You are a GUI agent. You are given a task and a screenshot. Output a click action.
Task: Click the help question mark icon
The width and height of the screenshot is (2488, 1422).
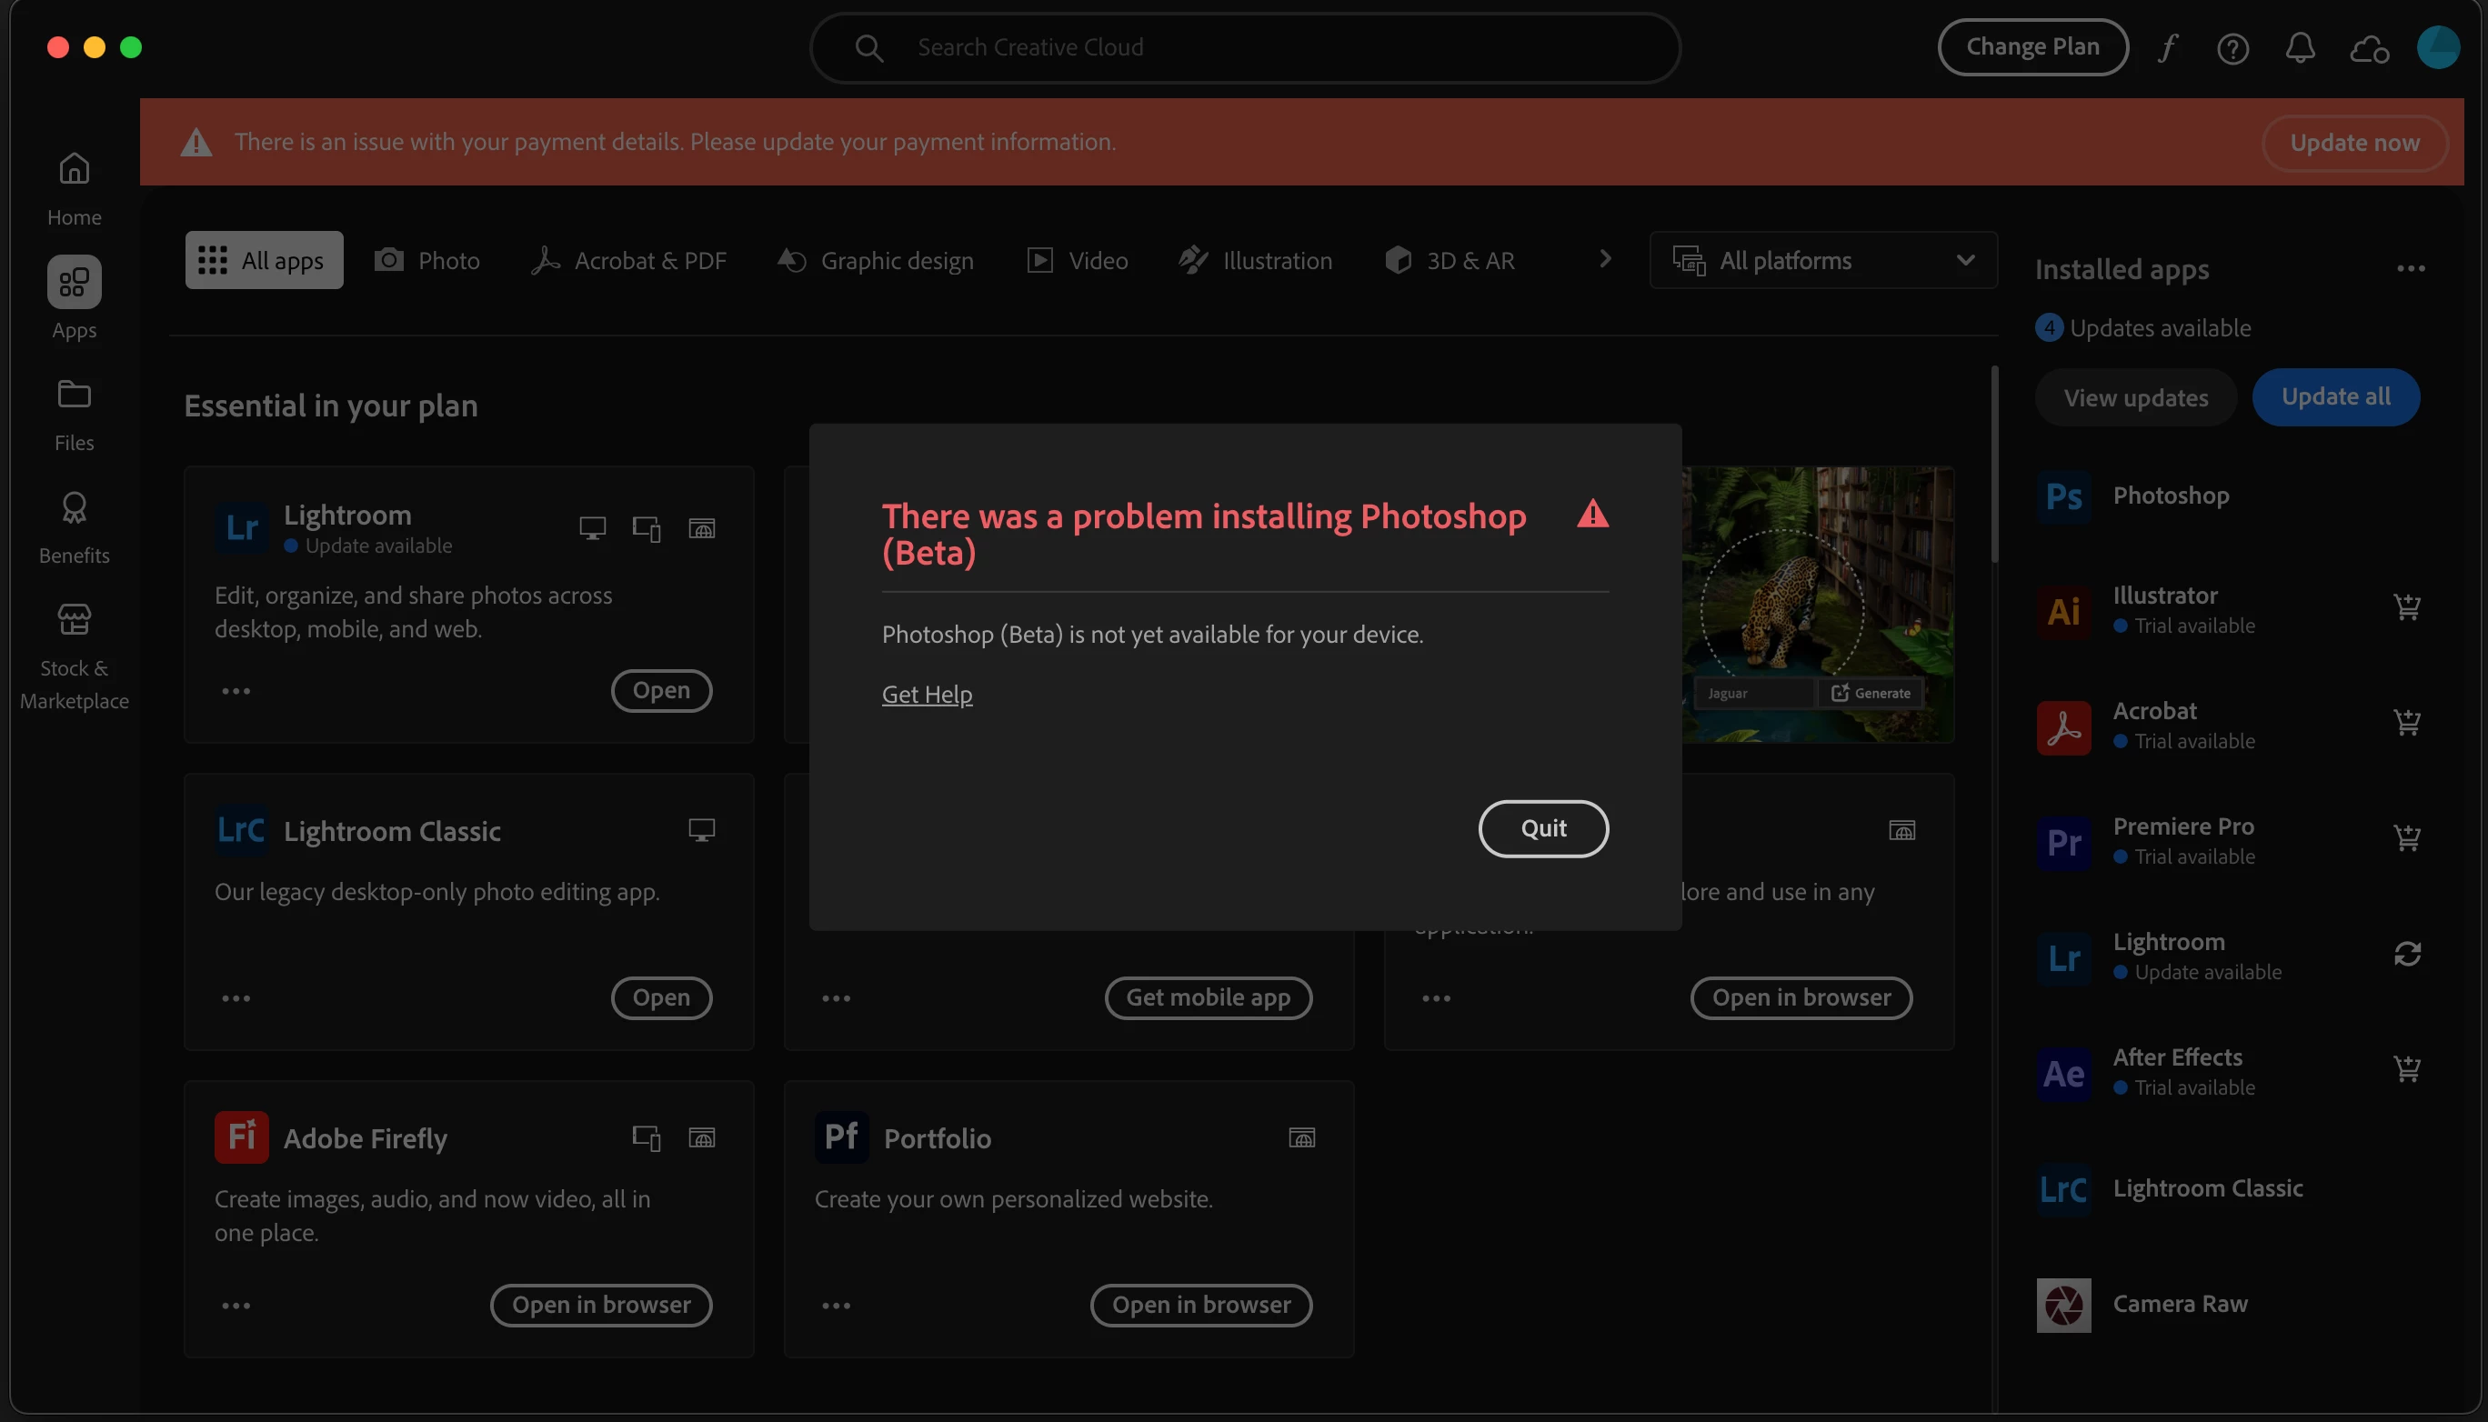click(x=2232, y=47)
